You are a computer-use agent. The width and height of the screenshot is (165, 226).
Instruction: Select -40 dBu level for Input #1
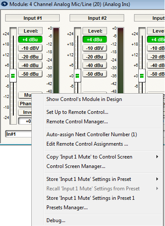30,65
